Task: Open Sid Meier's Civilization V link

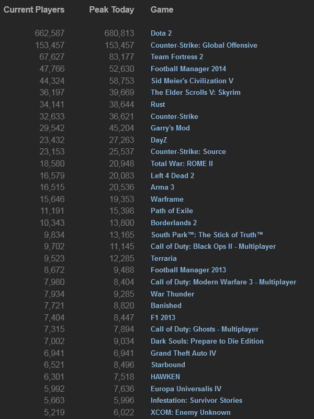Action: click(192, 81)
